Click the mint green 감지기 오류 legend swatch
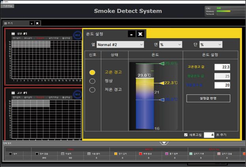Viewport: 246px width, 167px height. pyautogui.click(x=191, y=154)
